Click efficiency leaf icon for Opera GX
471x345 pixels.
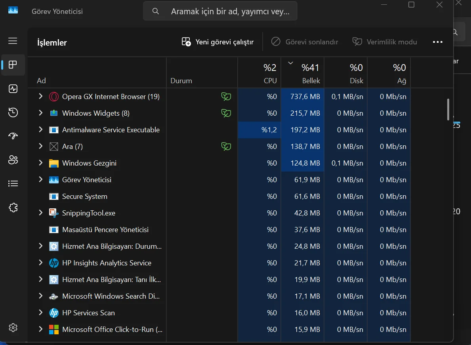226,97
